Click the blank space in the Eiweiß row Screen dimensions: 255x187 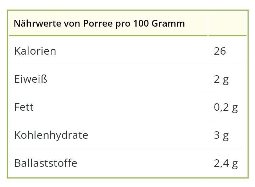point(127,79)
